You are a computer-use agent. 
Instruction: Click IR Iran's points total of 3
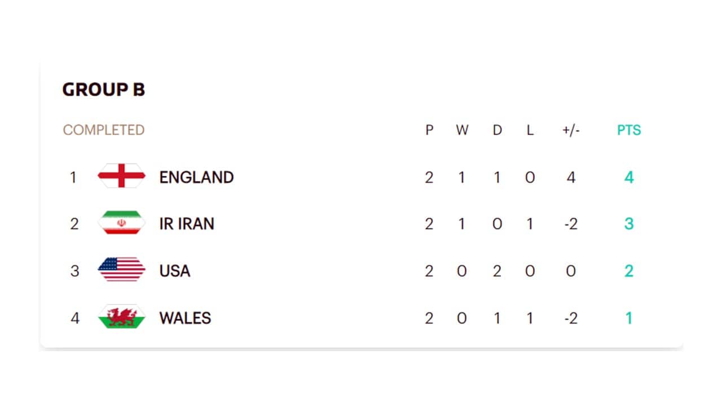pyautogui.click(x=629, y=224)
